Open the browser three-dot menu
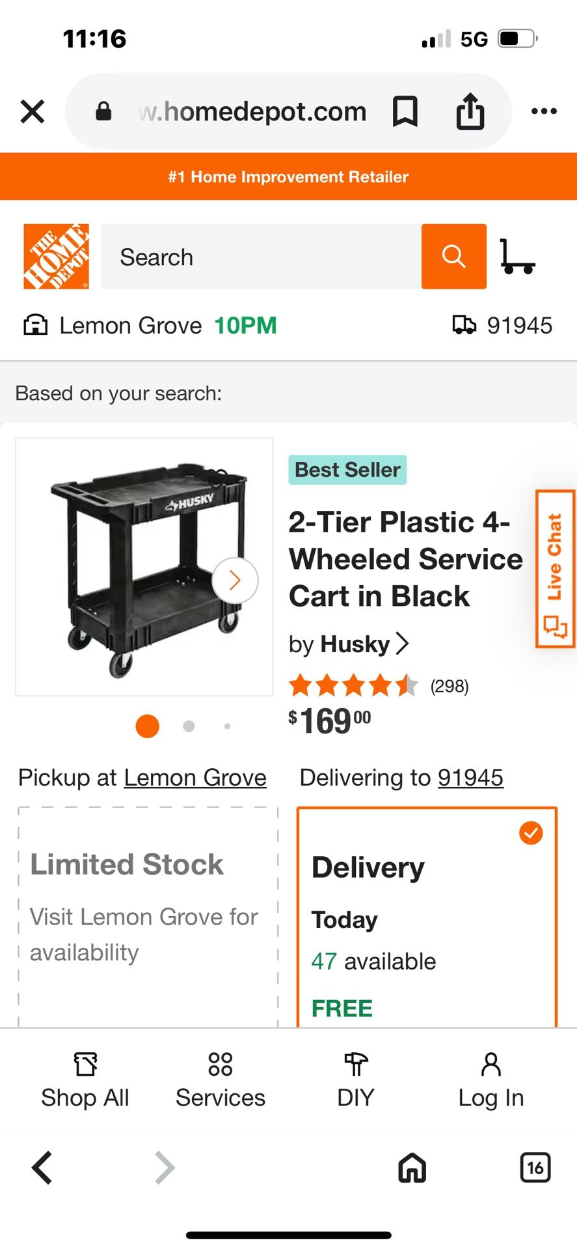Screen dimensions: 577x1251 [x=544, y=111]
